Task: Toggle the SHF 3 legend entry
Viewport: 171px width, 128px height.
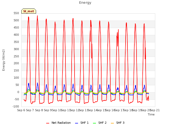Action: point(118,123)
